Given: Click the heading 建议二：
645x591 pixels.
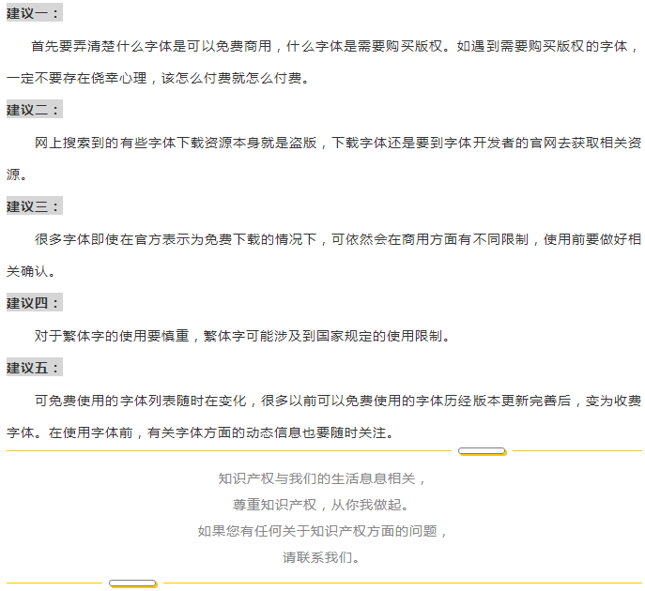Looking at the screenshot, I should [35, 110].
